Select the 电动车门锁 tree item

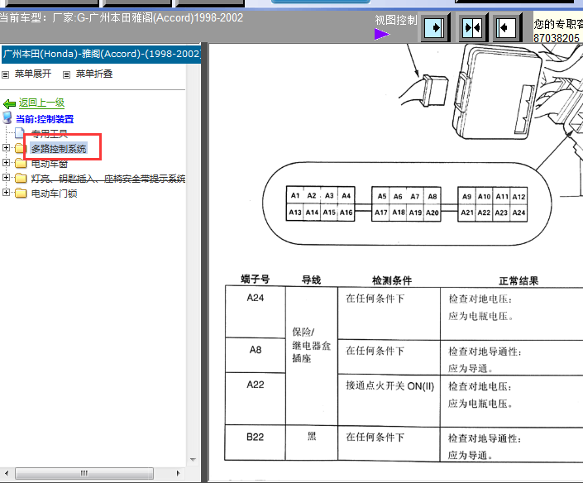(x=54, y=194)
